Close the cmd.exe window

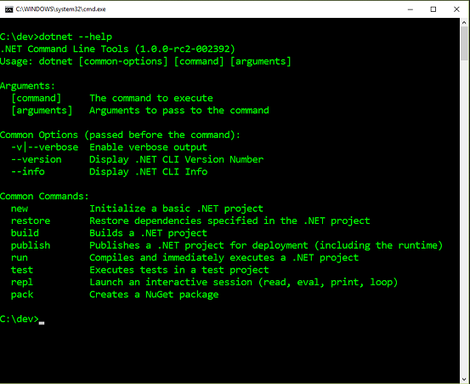pyautogui.click(x=456, y=9)
